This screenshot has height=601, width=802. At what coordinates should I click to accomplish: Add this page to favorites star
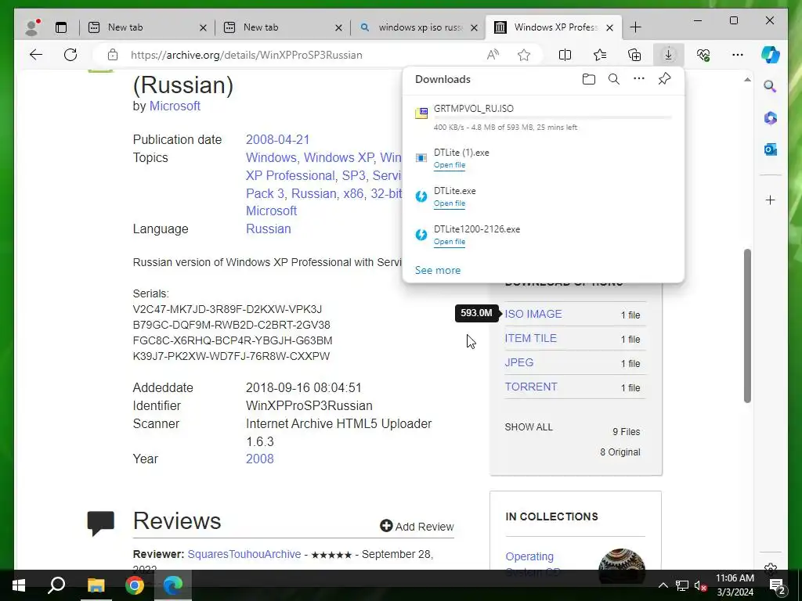(x=524, y=55)
